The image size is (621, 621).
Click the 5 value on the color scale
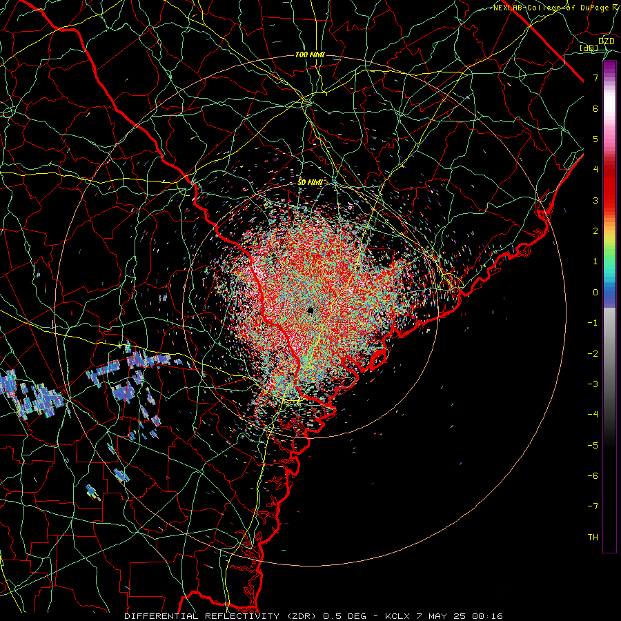pyautogui.click(x=595, y=139)
